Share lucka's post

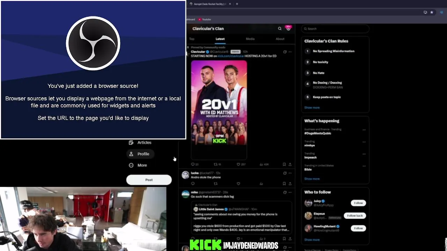(290, 183)
